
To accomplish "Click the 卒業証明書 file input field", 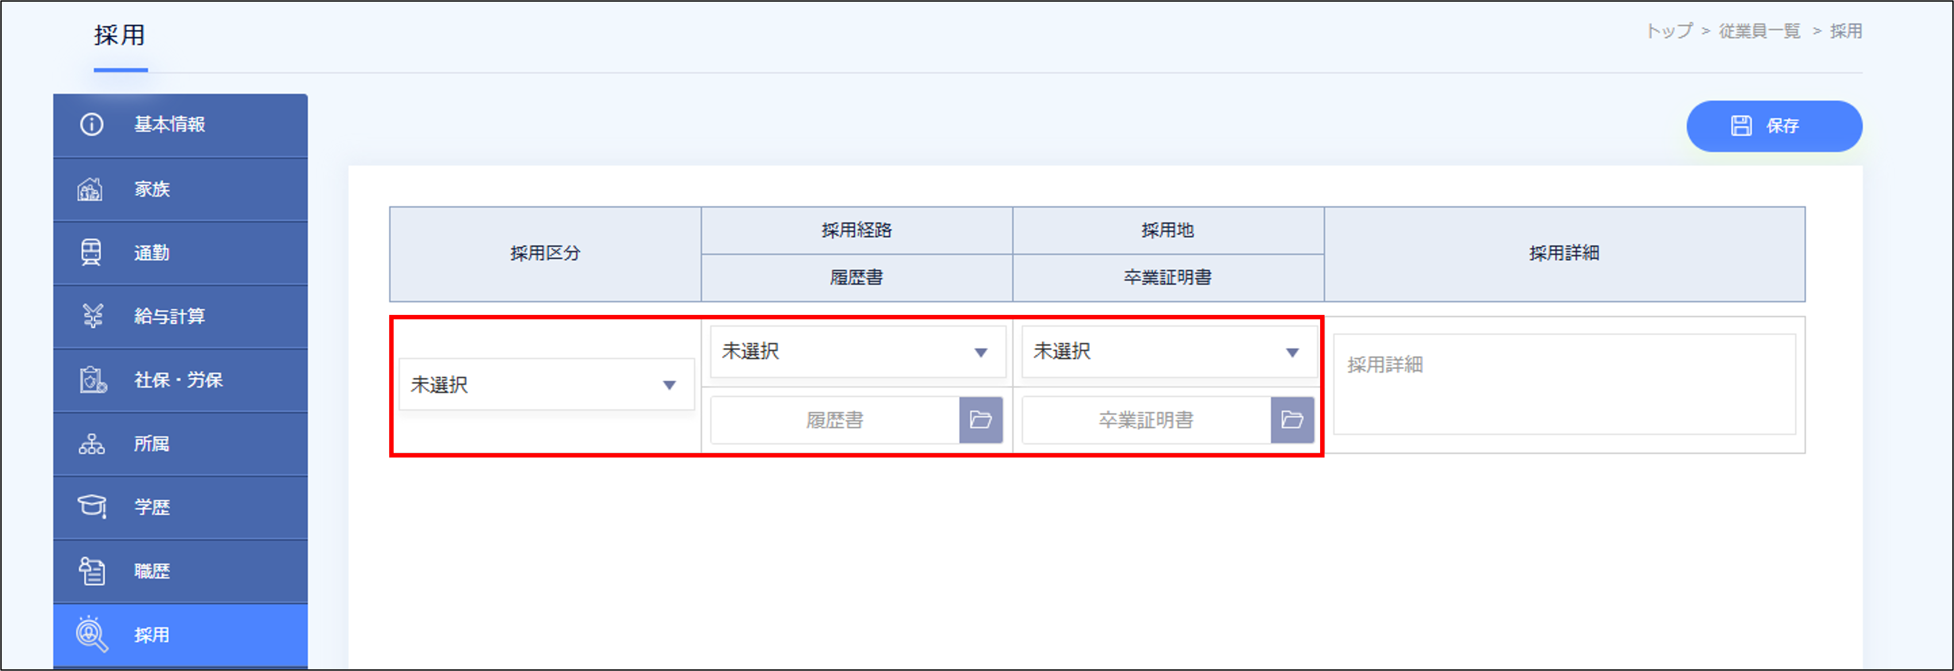I will point(1147,420).
